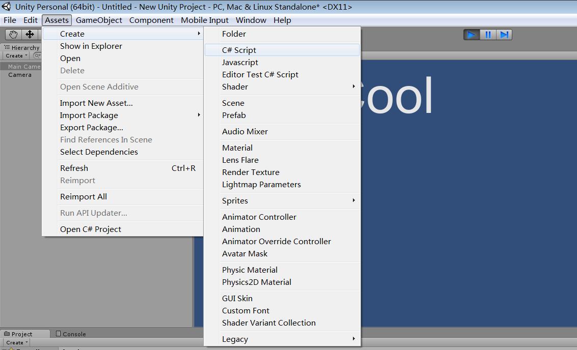Create an Animator Override Controller
577x350 pixels.
(282, 241)
